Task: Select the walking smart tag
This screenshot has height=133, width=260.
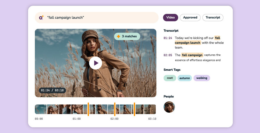Action: (201, 78)
